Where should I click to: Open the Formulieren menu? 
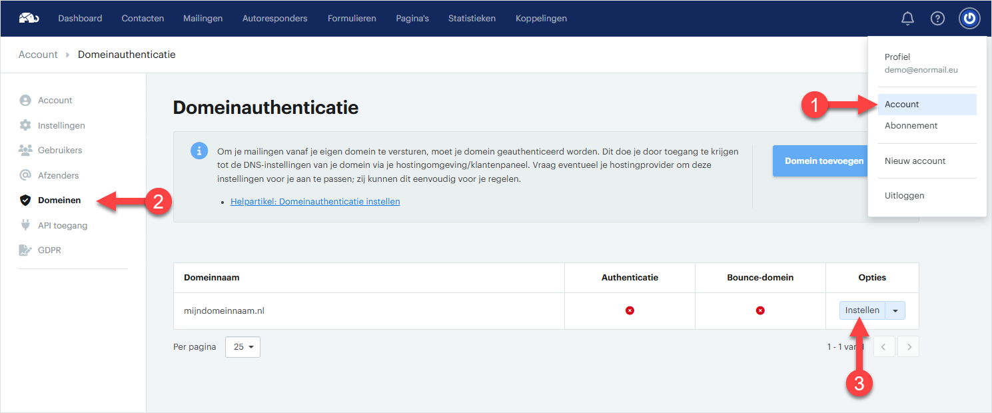click(x=352, y=19)
